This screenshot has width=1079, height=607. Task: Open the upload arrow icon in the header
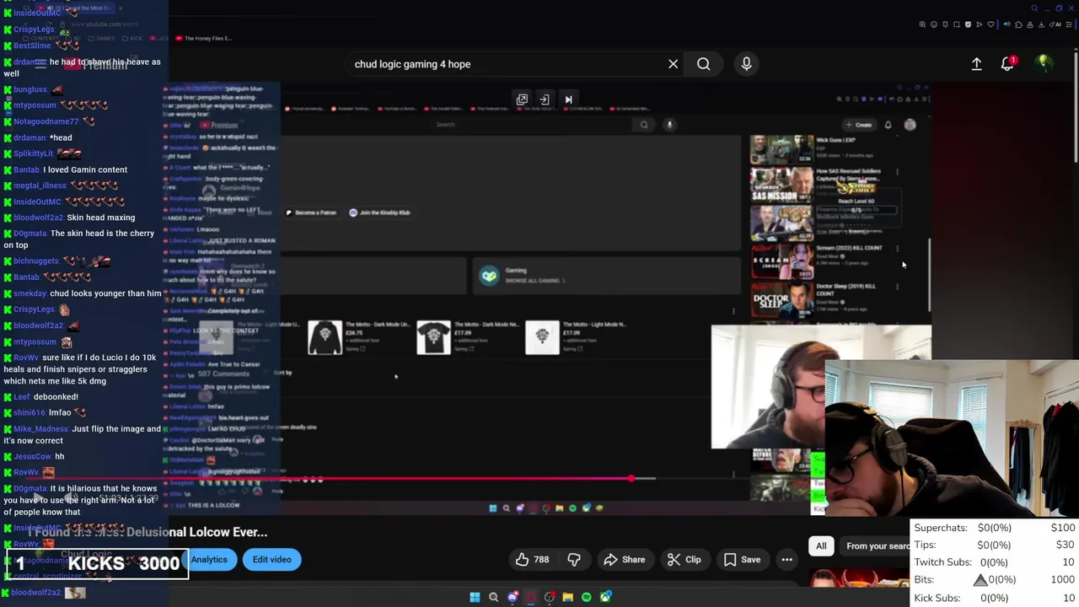976,64
